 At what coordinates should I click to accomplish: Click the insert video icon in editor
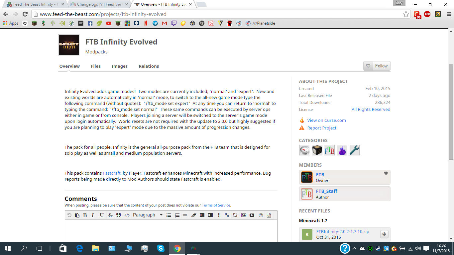coord(252,215)
